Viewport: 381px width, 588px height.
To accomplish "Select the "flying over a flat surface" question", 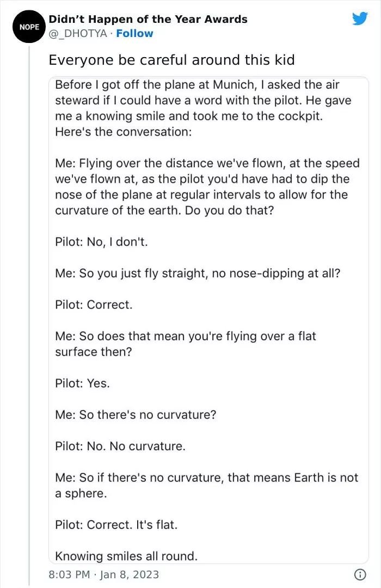I will point(185,344).
